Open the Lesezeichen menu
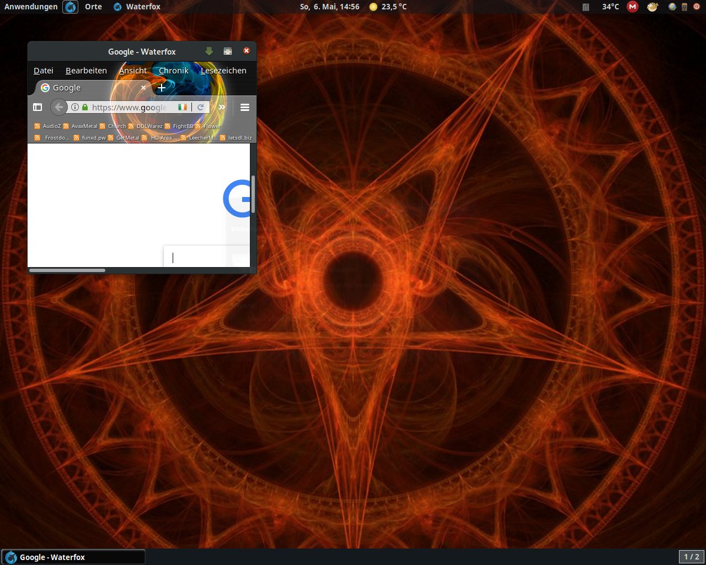The image size is (706, 565). tap(223, 71)
